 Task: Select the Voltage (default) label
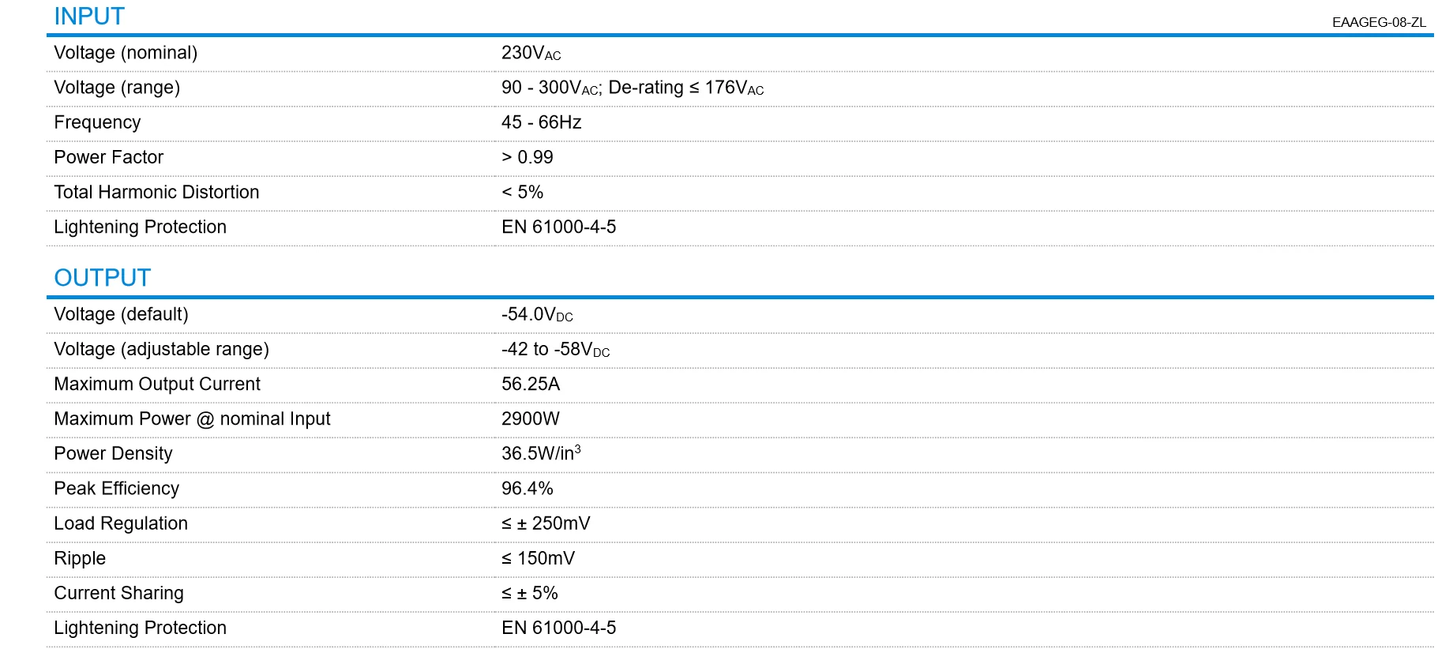[x=121, y=314]
